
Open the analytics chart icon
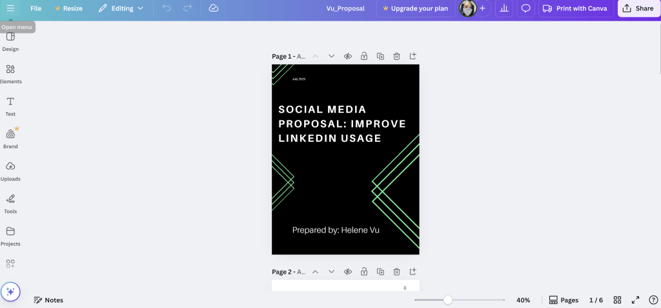[504, 8]
